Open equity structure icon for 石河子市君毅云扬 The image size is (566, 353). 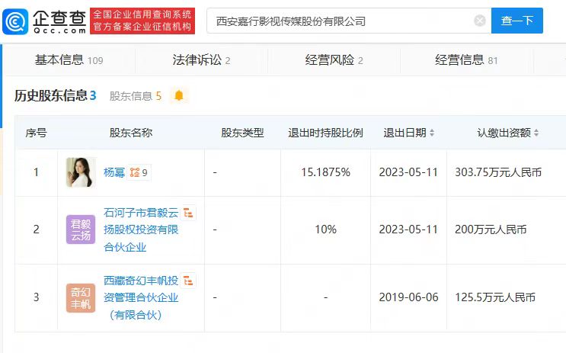point(188,213)
